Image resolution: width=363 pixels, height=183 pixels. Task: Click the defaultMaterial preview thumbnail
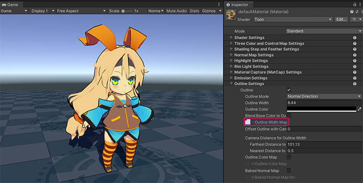[x=231, y=15]
